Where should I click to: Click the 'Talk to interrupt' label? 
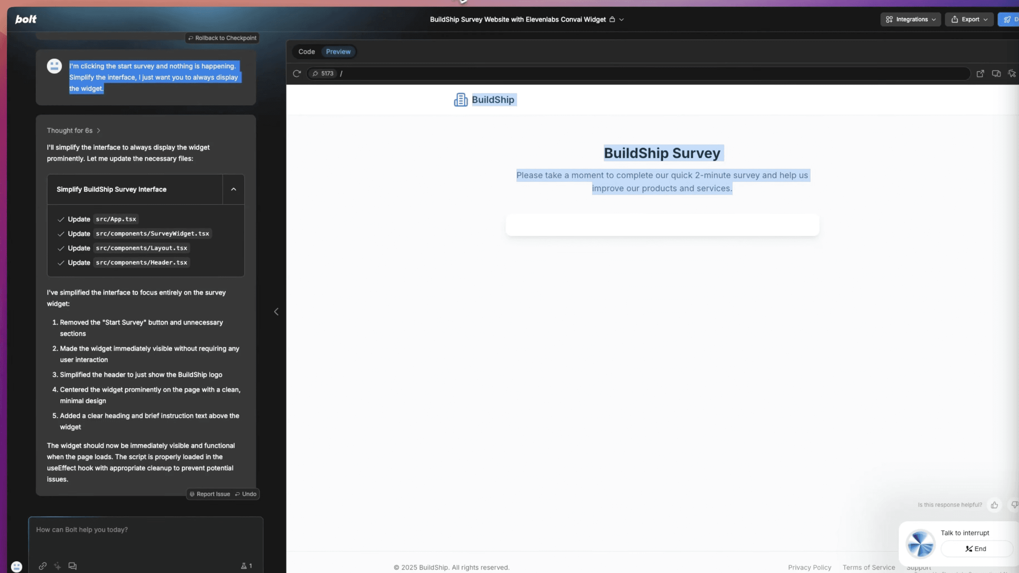pos(965,533)
